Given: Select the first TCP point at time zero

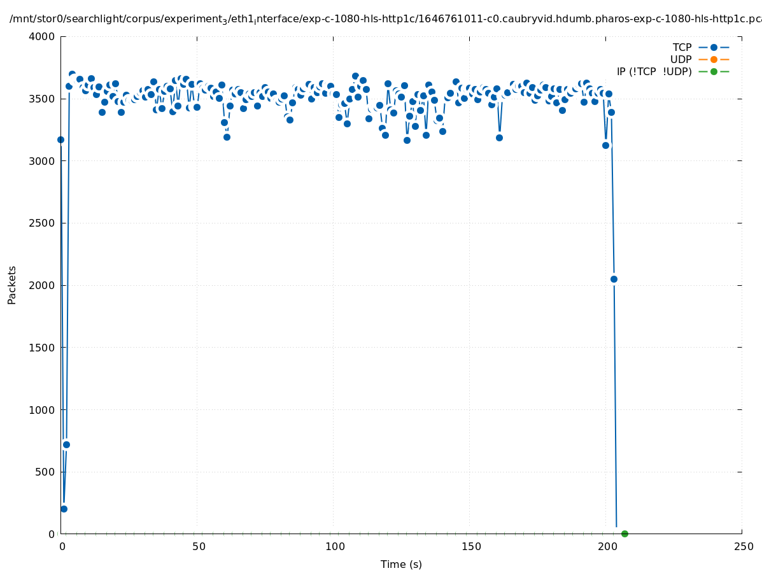Looking at the screenshot, I should pyautogui.click(x=61, y=139).
